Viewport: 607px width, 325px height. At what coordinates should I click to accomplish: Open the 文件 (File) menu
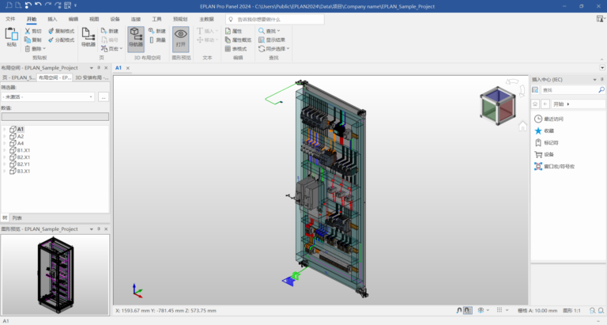tap(10, 19)
